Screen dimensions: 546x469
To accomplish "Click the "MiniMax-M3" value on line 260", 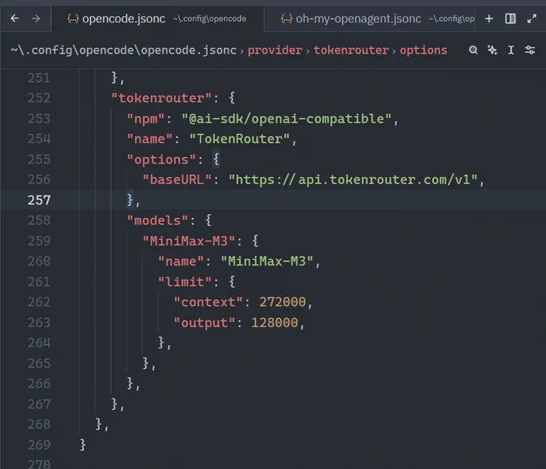I will [267, 261].
